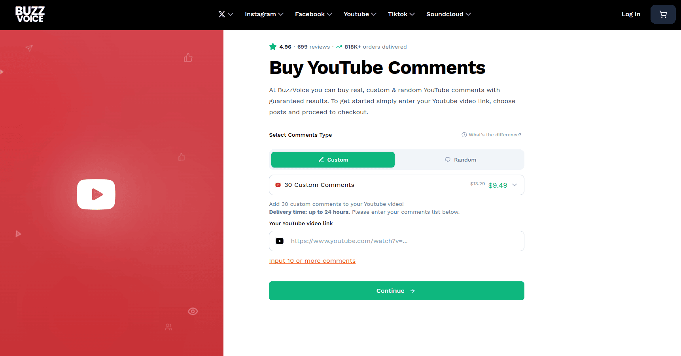Screen dimensions: 681x356
Task: Expand the Instagram menu
Action: coord(264,14)
